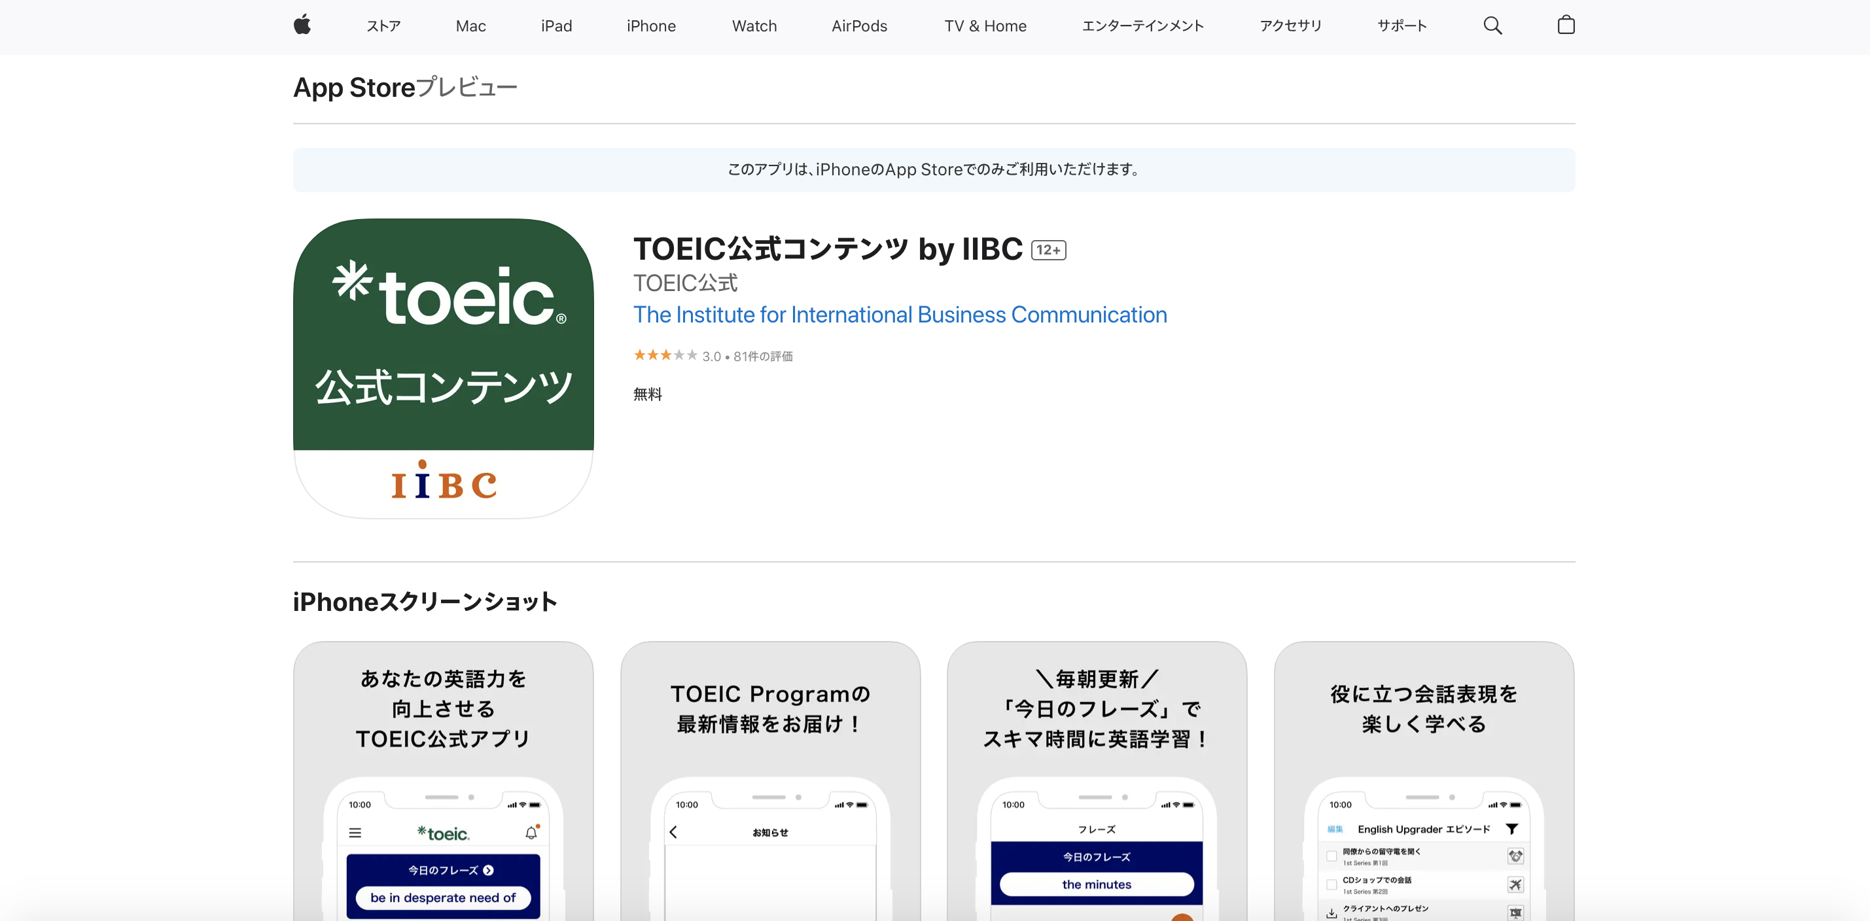Click the App Store heading link
Image resolution: width=1870 pixels, height=921 pixels.
click(354, 87)
